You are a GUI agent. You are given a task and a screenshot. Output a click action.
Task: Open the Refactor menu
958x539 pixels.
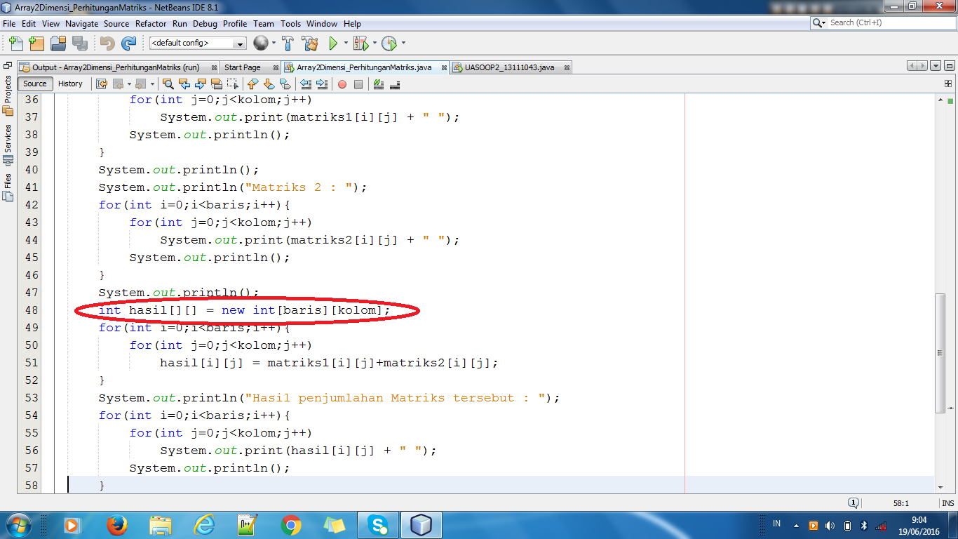[150, 23]
